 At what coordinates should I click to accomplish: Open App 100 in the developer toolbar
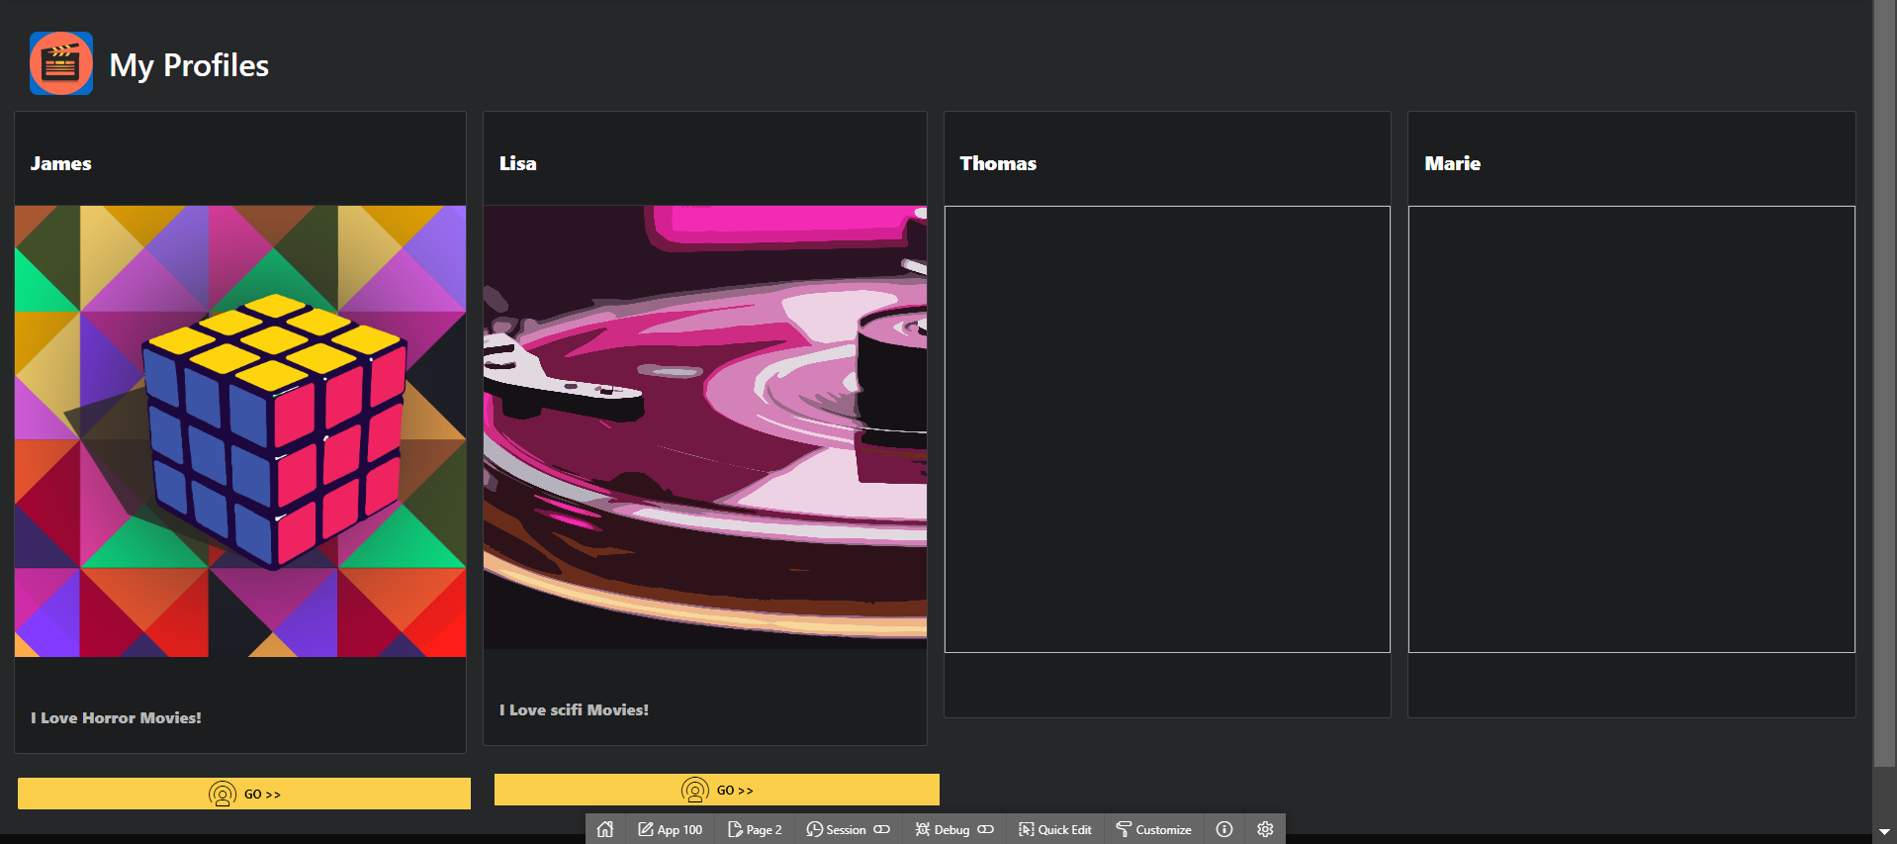coord(670,829)
